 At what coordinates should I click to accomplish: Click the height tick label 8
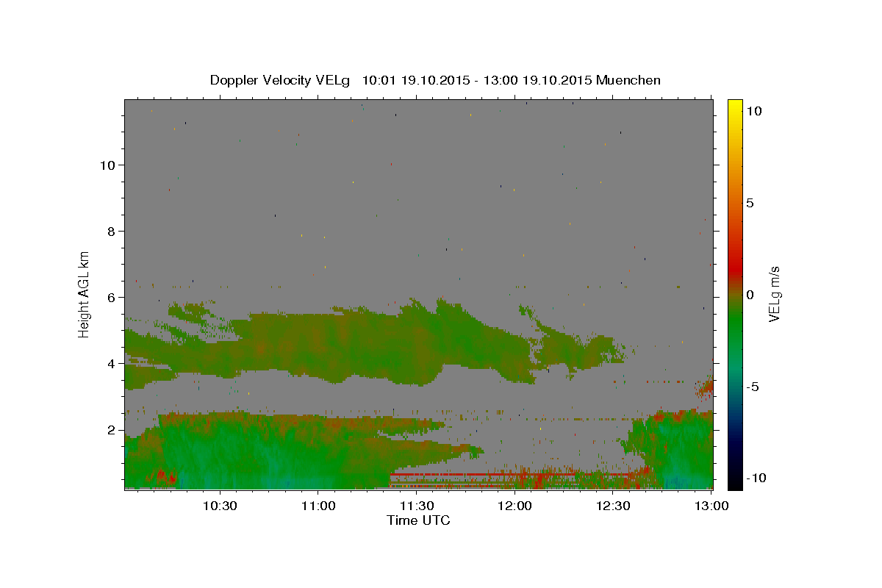click(112, 231)
